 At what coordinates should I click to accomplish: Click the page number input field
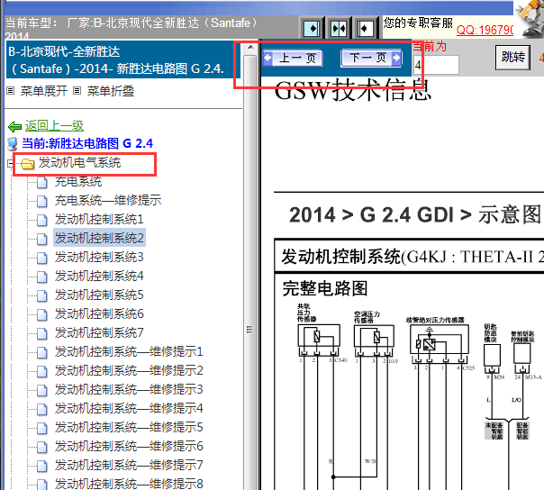coord(436,65)
